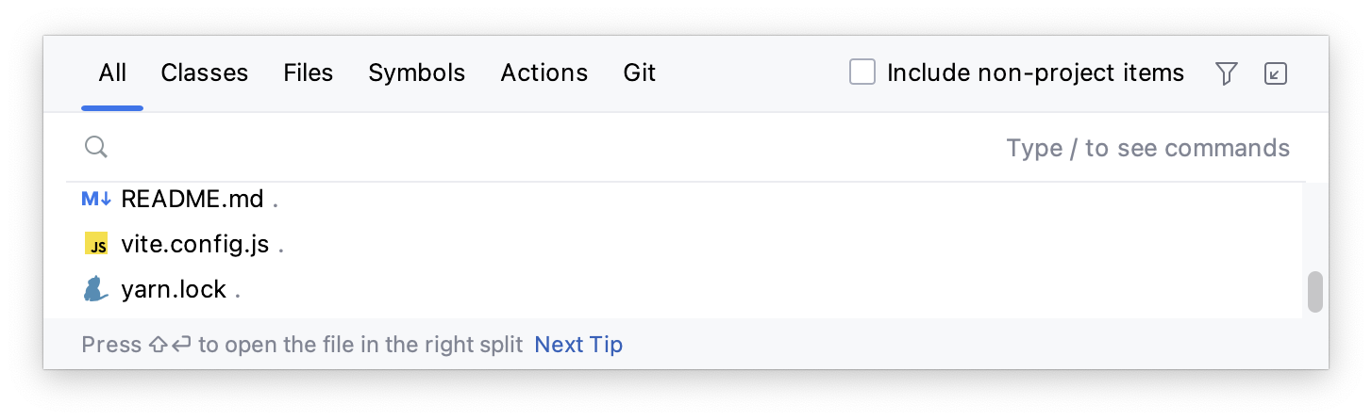
Task: Click the filter funnel icon
Action: [1226, 73]
